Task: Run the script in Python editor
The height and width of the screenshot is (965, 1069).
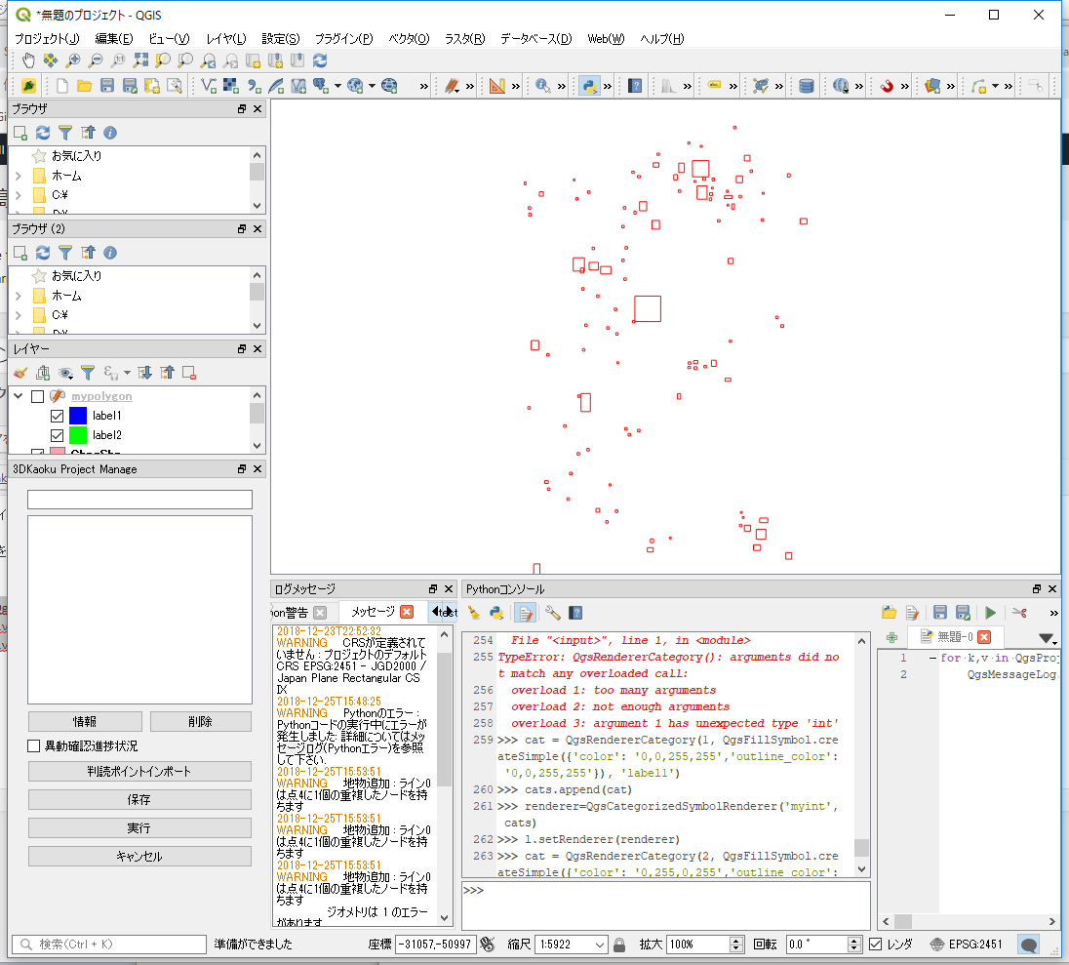Action: [990, 613]
